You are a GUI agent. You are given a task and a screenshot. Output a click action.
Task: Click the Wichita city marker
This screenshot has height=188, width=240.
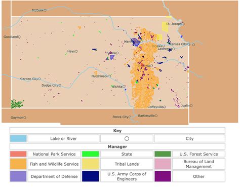tap(124, 87)
